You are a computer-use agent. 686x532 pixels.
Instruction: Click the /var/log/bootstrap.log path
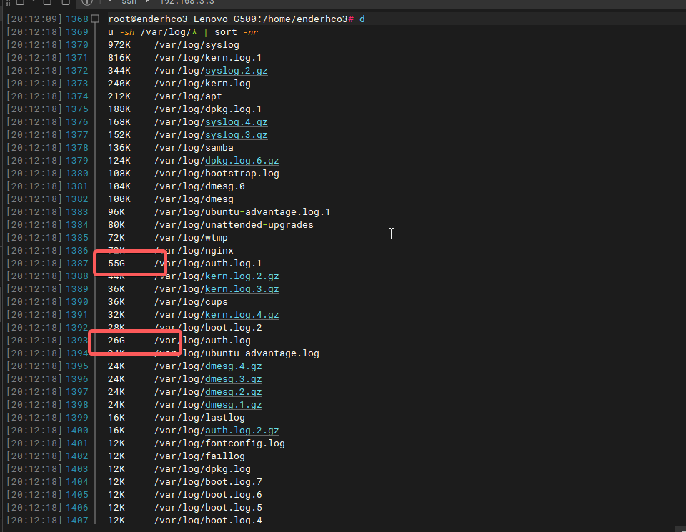[217, 173]
